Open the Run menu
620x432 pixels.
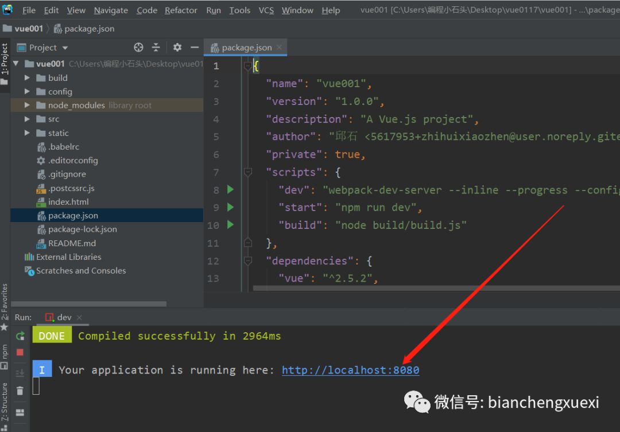pyautogui.click(x=214, y=10)
